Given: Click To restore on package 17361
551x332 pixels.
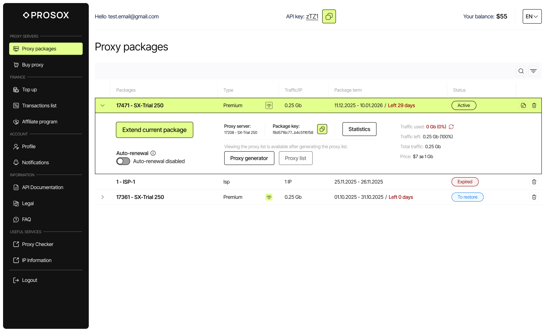Looking at the screenshot, I should coord(467,197).
